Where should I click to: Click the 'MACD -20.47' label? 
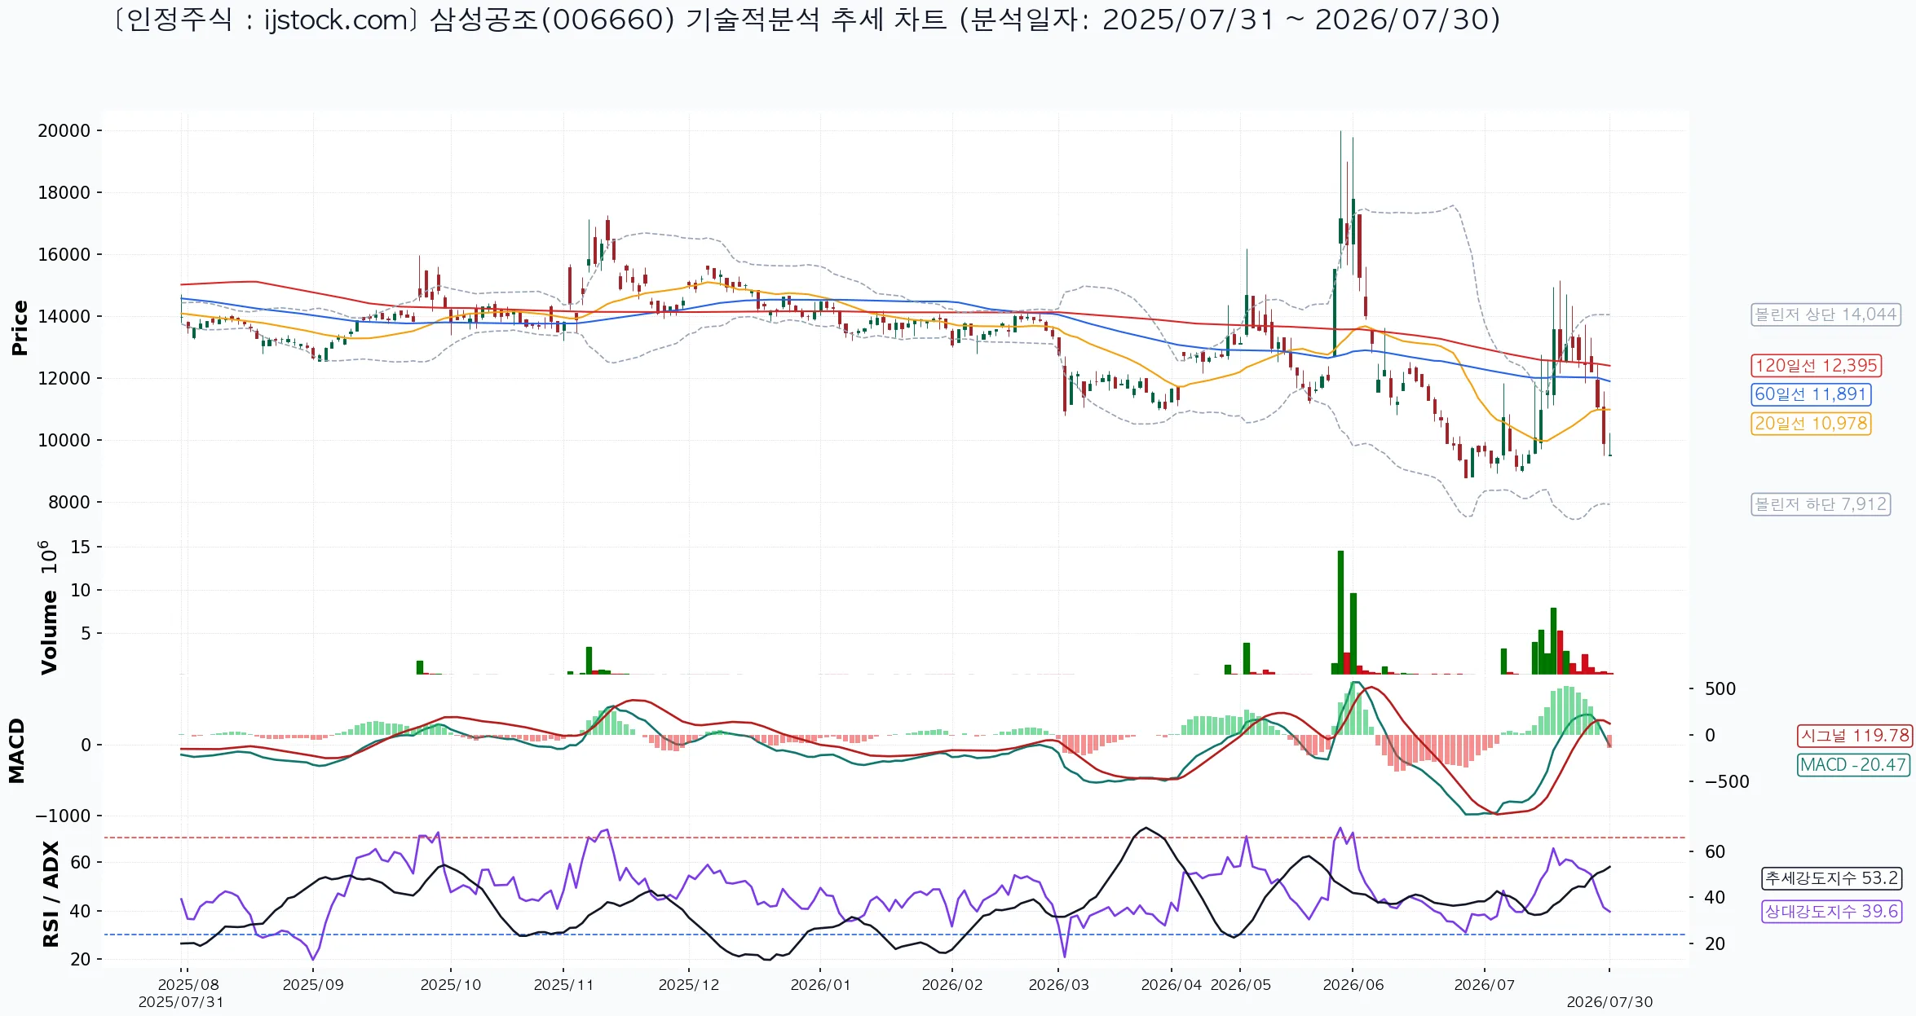(1854, 765)
